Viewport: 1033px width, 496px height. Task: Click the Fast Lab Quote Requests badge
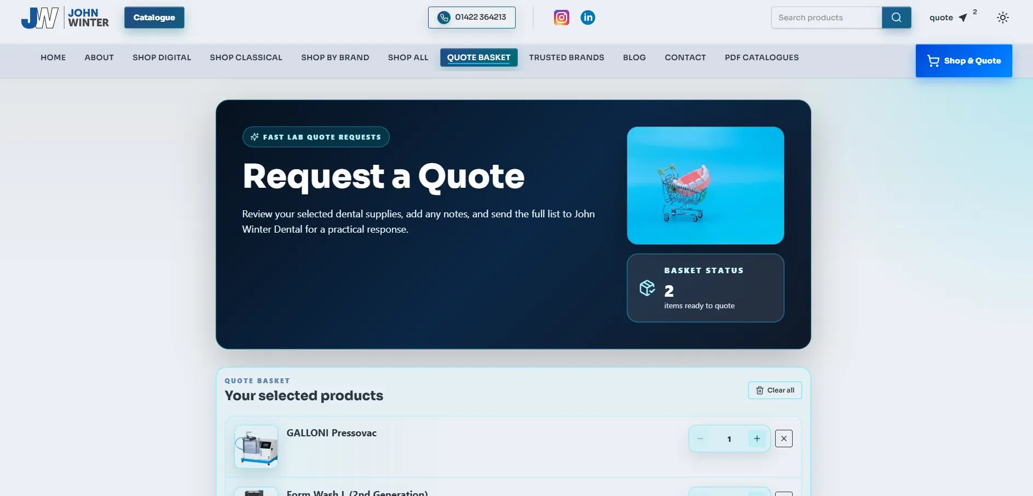pos(316,137)
